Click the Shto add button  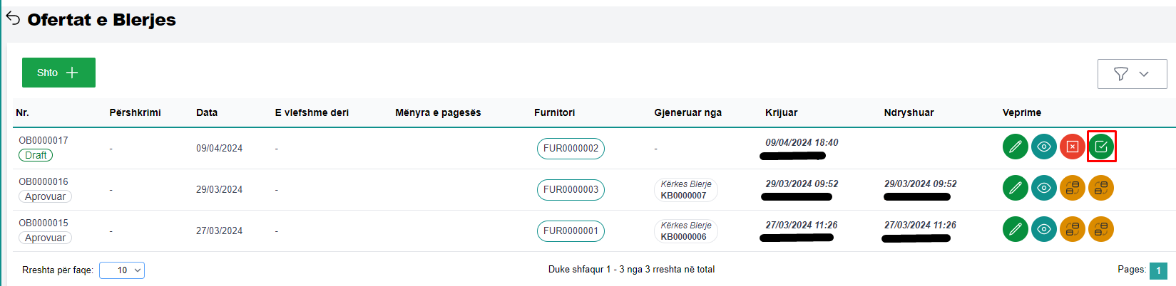coord(58,73)
